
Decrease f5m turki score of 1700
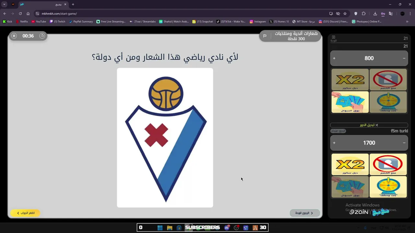coord(404,143)
